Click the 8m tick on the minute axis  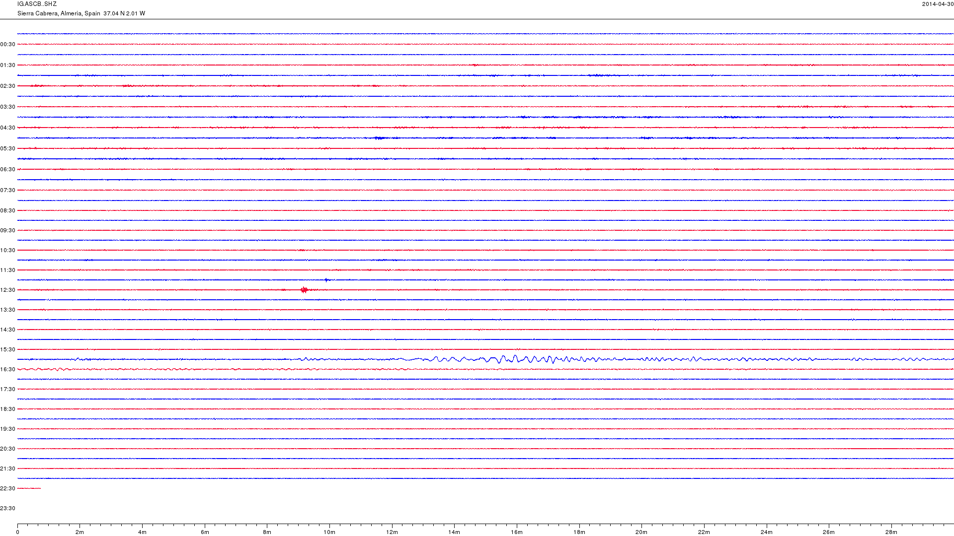pos(267,532)
